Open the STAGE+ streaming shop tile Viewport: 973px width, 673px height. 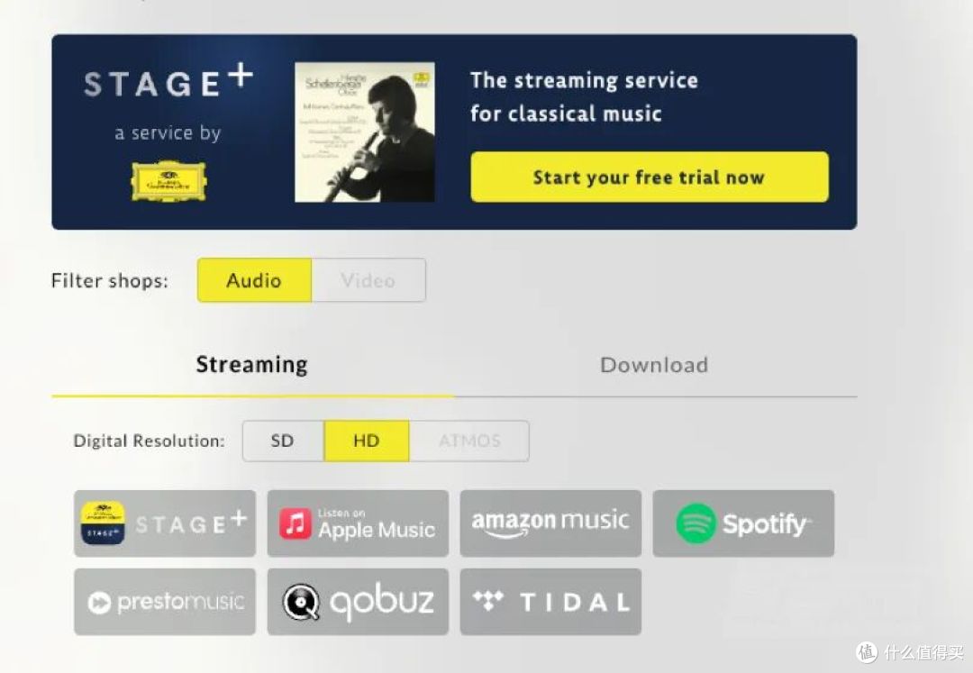pos(165,523)
